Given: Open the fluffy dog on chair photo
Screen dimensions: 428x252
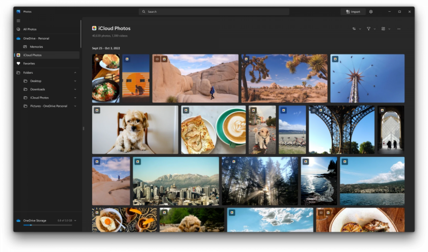Looking at the screenshot, I should (135, 130).
